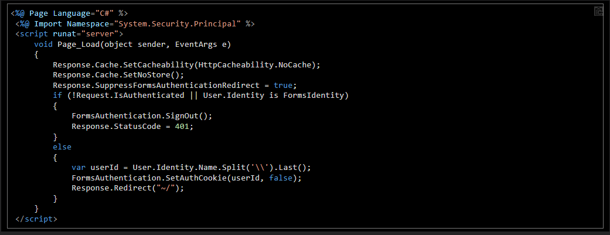
Task: Click the Page Language directive line
Action: [x=69, y=13]
